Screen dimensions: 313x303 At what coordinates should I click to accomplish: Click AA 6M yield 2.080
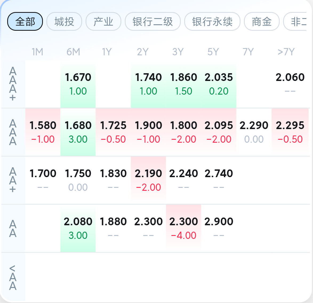coord(78,228)
